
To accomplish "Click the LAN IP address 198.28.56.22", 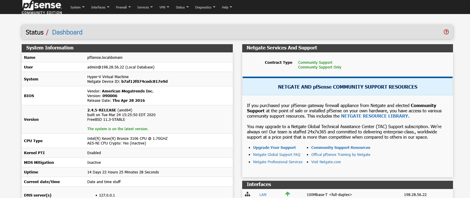I will tap(415, 195).
